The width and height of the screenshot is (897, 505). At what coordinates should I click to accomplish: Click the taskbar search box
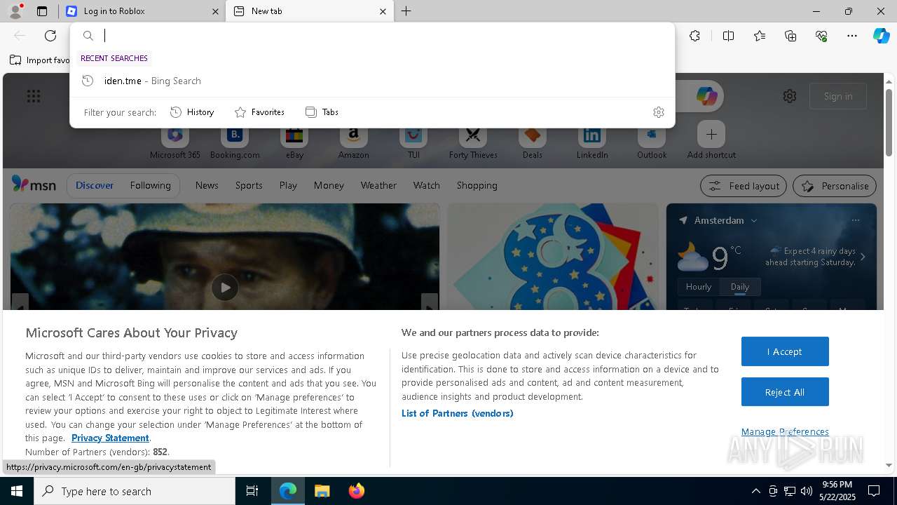pyautogui.click(x=135, y=491)
